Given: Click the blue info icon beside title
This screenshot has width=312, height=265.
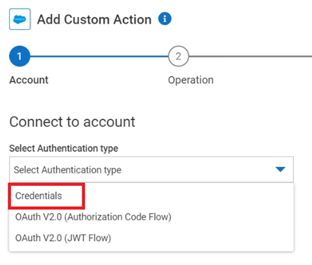Looking at the screenshot, I should 165,18.
